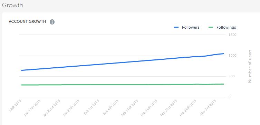Click the green Followings legend swatch
The height and width of the screenshot is (125, 260).
click(x=211, y=28)
